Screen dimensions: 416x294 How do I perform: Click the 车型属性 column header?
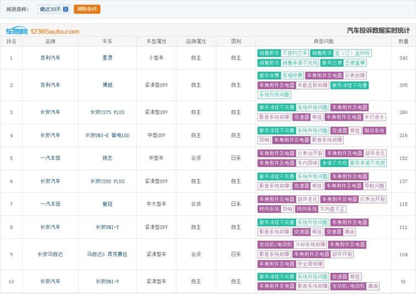(x=156, y=41)
